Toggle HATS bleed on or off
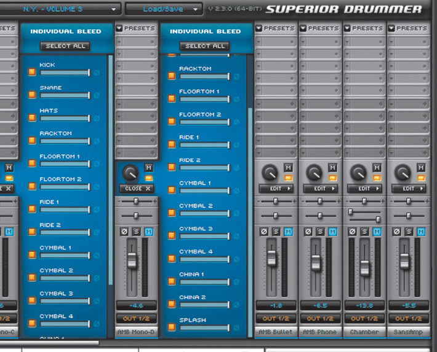 (32, 118)
